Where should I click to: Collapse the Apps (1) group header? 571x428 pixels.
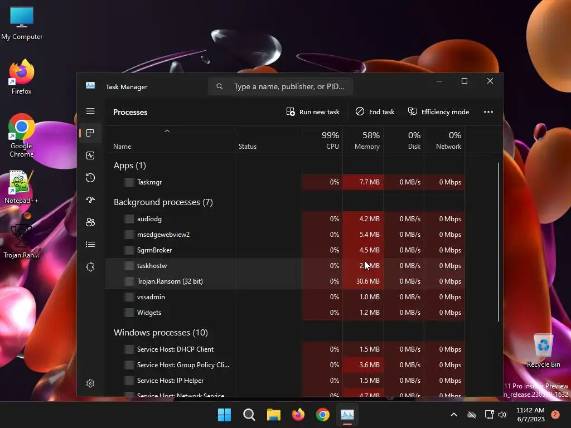pyautogui.click(x=129, y=166)
